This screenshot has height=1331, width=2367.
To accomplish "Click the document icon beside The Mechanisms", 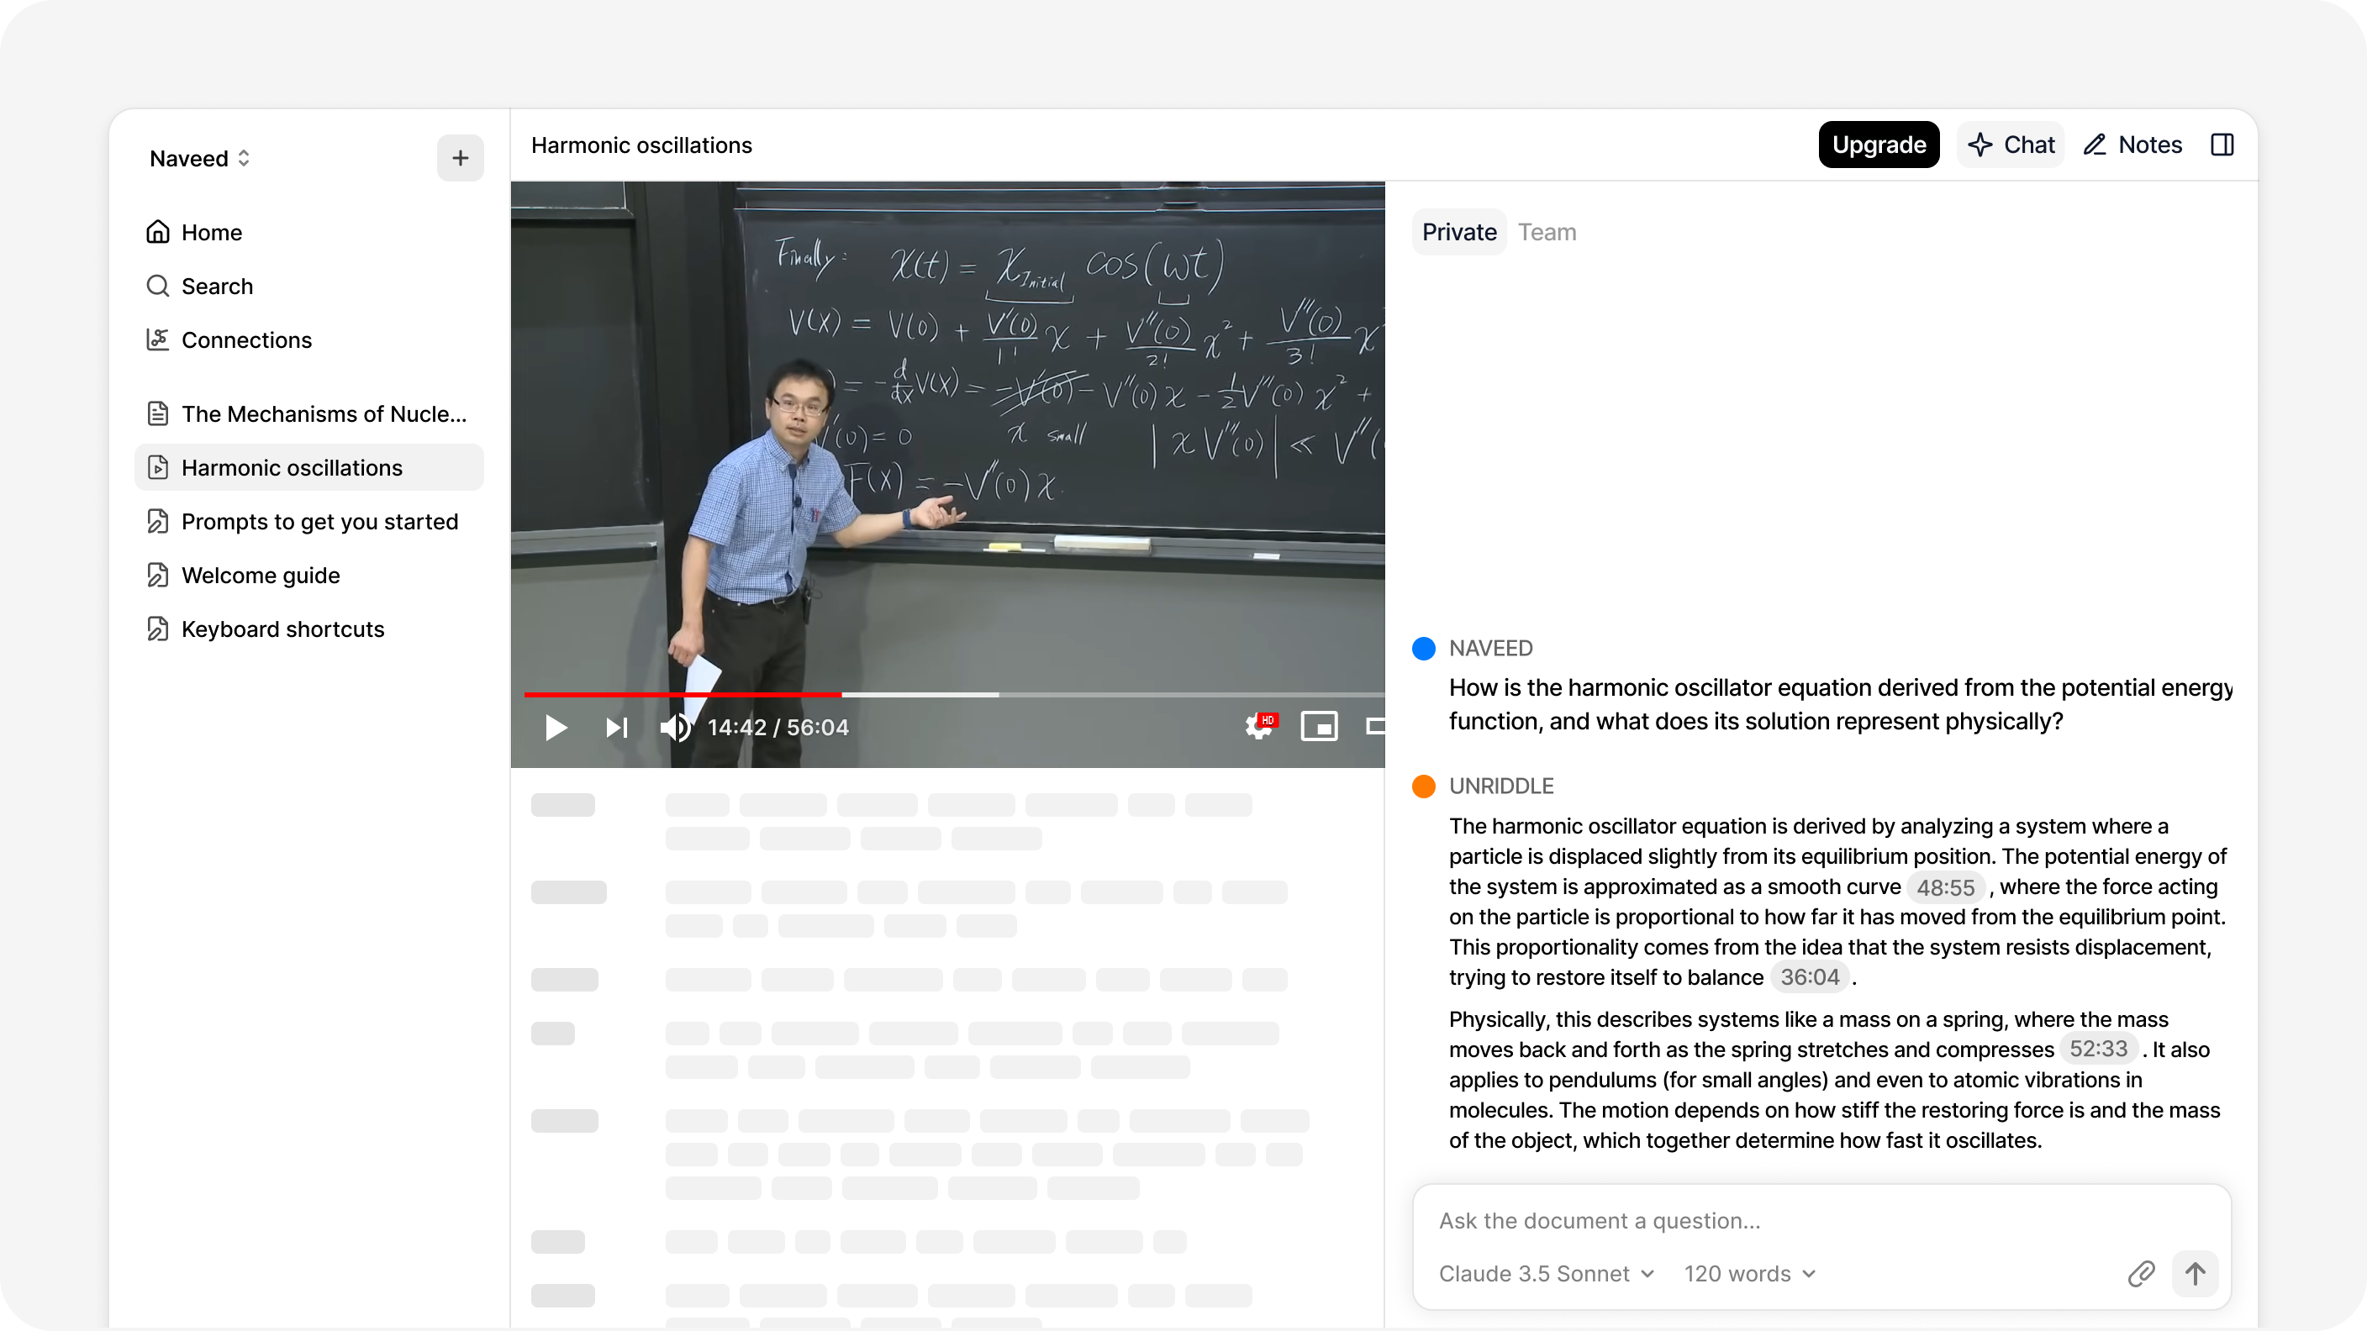I will pyautogui.click(x=158, y=413).
